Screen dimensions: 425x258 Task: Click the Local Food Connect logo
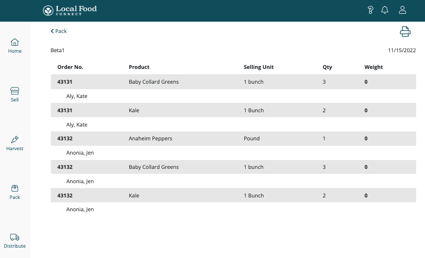pyautogui.click(x=70, y=10)
